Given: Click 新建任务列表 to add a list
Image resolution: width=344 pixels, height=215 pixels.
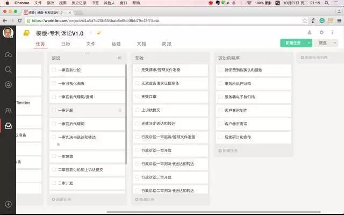Looking at the screenshot, I should pyautogui.click(x=314, y=58).
